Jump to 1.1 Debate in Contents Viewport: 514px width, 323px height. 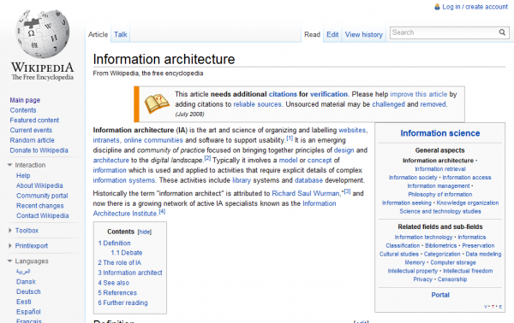point(127,253)
